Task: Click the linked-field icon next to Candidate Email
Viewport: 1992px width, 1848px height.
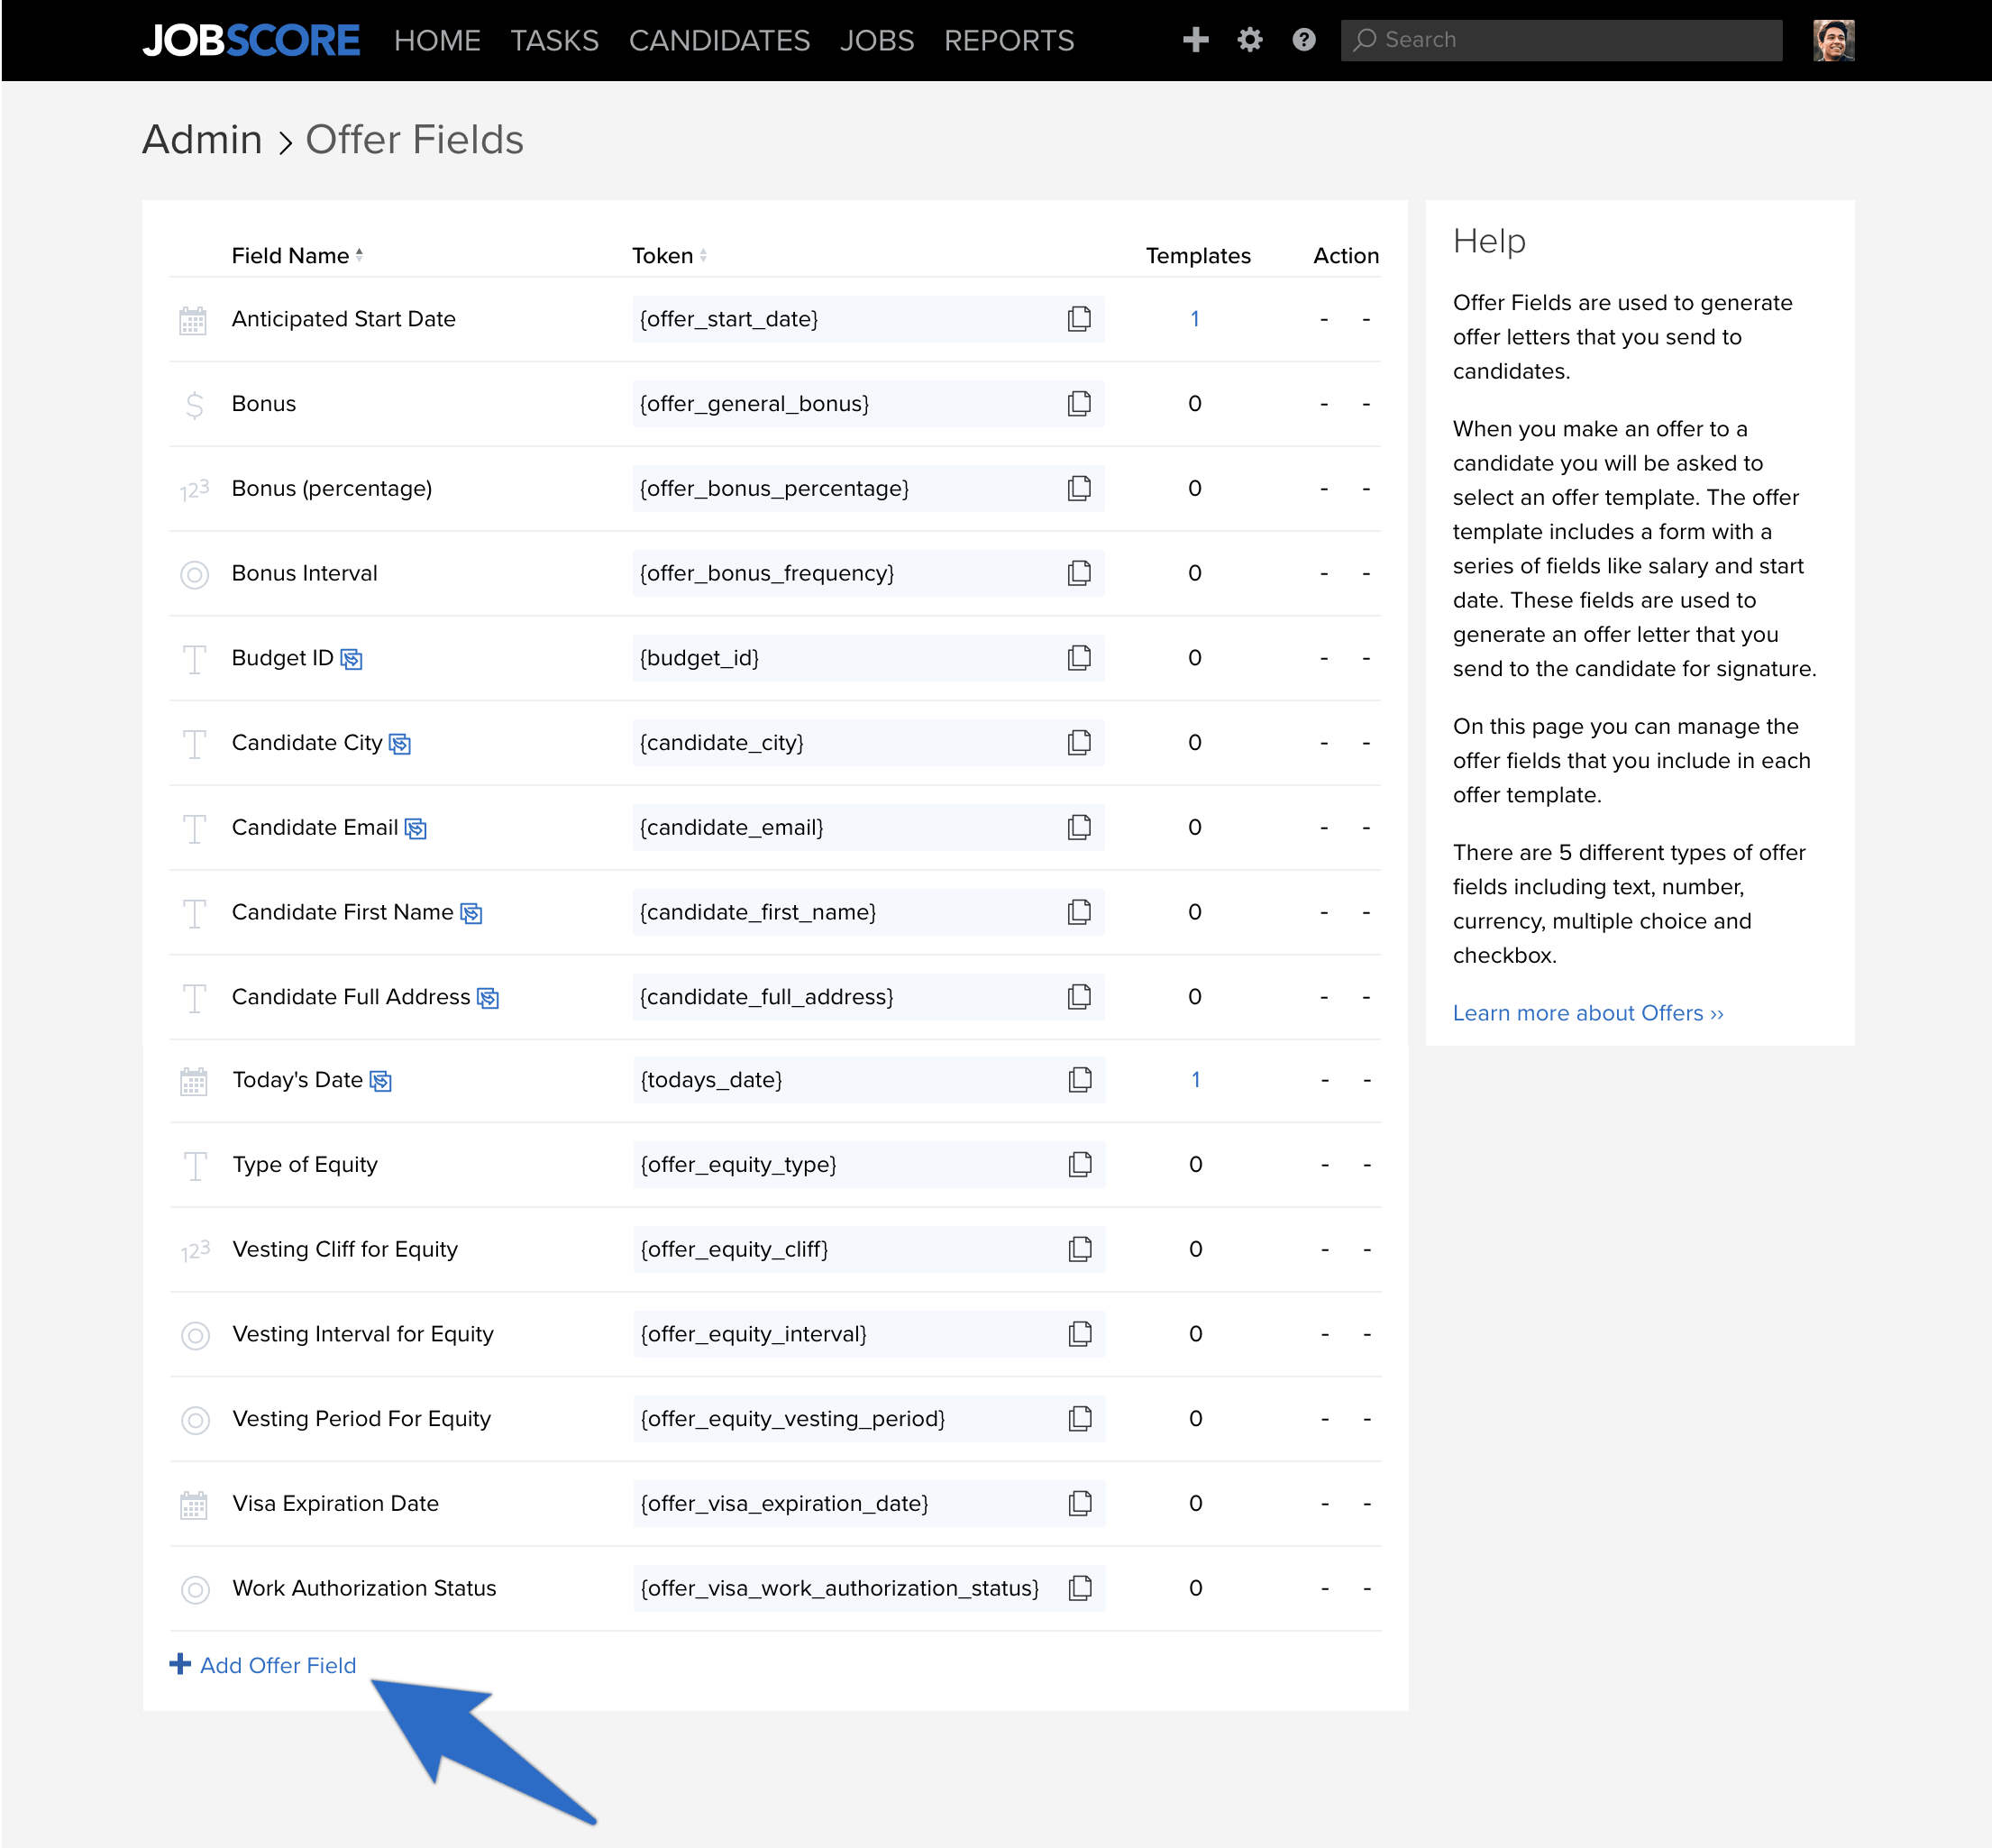Action: click(x=416, y=829)
